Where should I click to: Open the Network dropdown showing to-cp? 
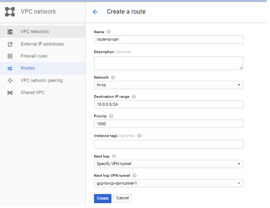coord(169,85)
